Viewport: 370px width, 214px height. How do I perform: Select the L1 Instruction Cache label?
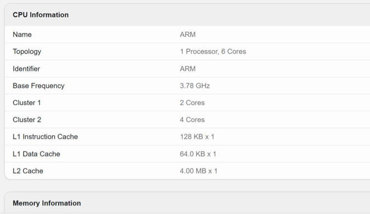point(45,137)
